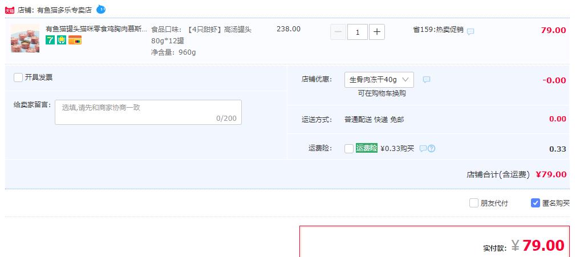
Task: Enable the 朋友代付 friend-pay checkbox
Action: coord(474,203)
